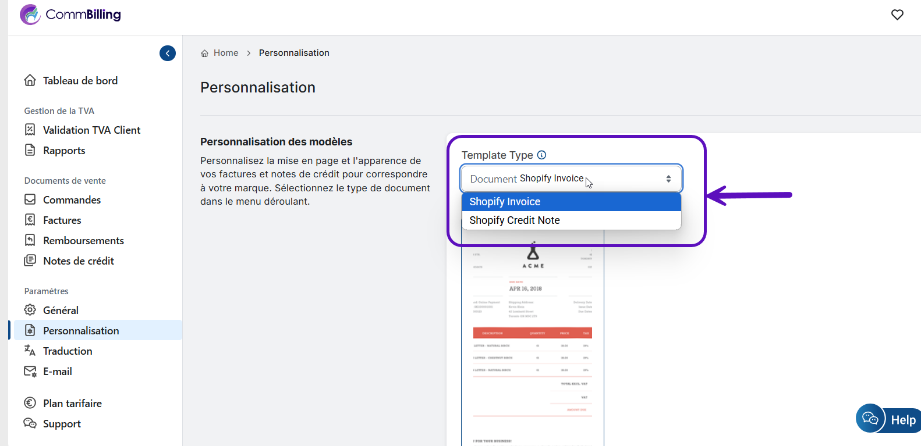The image size is (921, 446).
Task: Open E-mail settings
Action: pyautogui.click(x=58, y=371)
